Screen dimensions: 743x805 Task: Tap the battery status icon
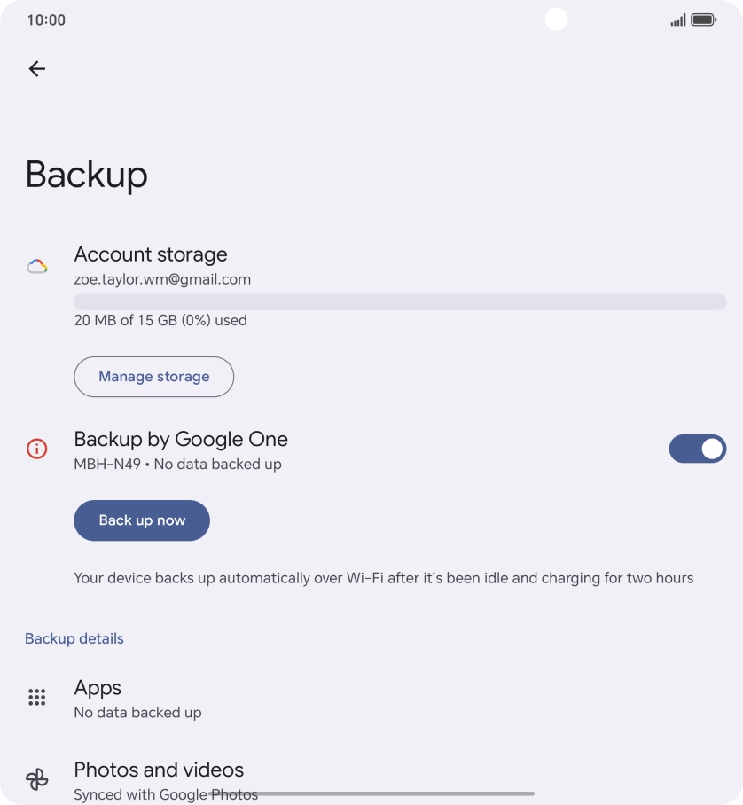(704, 20)
